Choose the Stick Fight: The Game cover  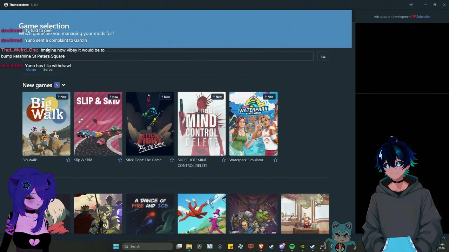[150, 124]
